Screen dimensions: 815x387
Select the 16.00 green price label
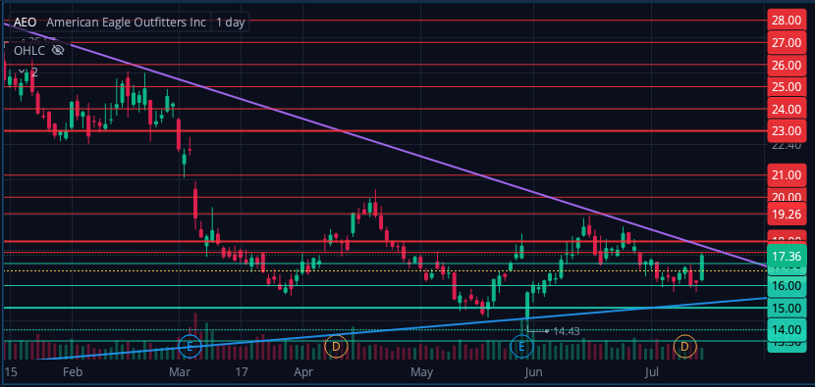(x=787, y=285)
